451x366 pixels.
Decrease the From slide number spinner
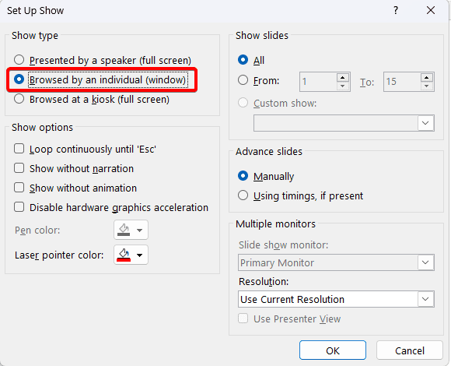coord(343,86)
